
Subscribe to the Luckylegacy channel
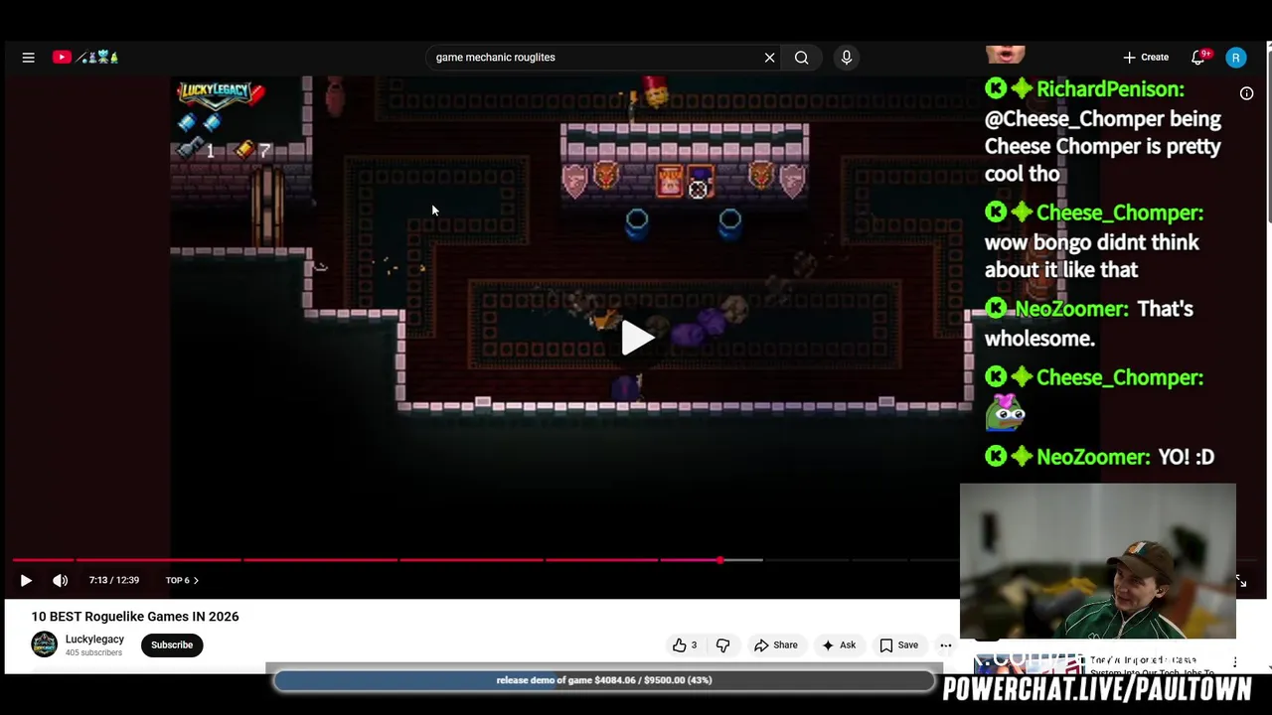coord(172,644)
